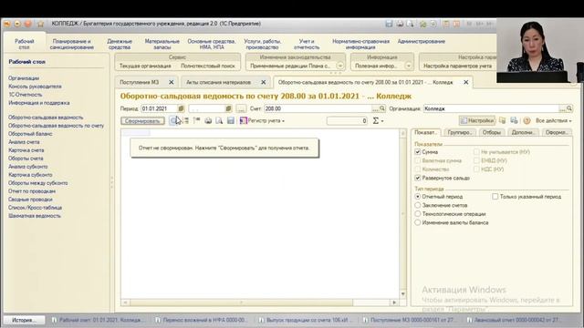Click the green link icon in title bar

(423, 24)
